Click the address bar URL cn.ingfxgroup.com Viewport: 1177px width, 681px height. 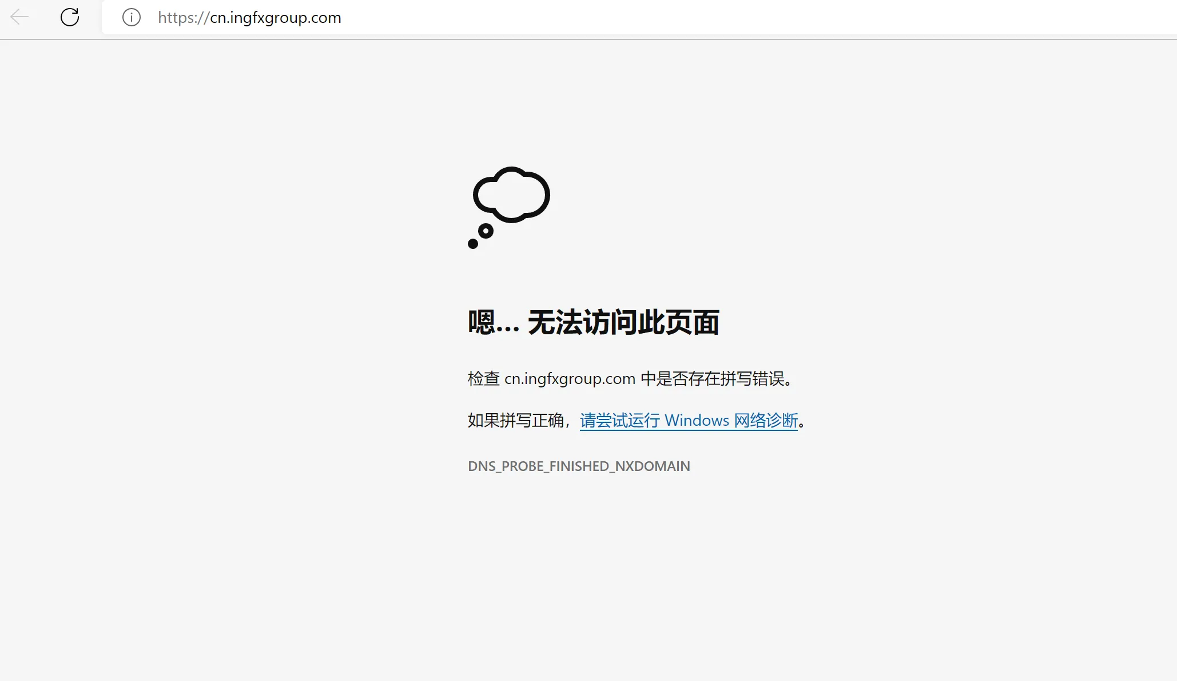click(x=249, y=18)
